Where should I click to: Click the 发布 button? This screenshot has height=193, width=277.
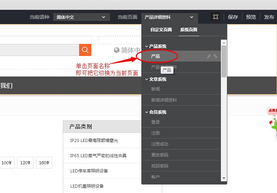click(269, 17)
